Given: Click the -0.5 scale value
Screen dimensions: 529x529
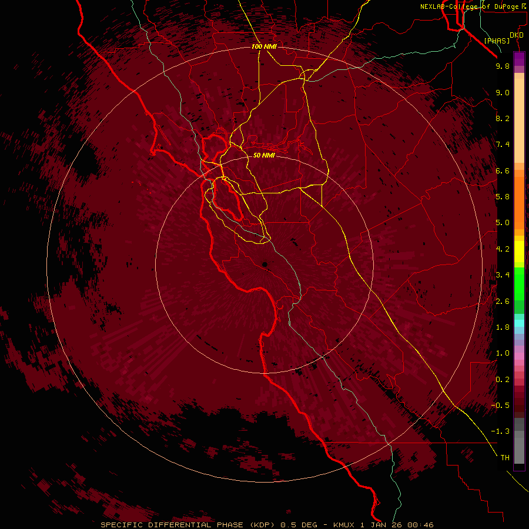Looking at the screenshot, I should (x=501, y=406).
